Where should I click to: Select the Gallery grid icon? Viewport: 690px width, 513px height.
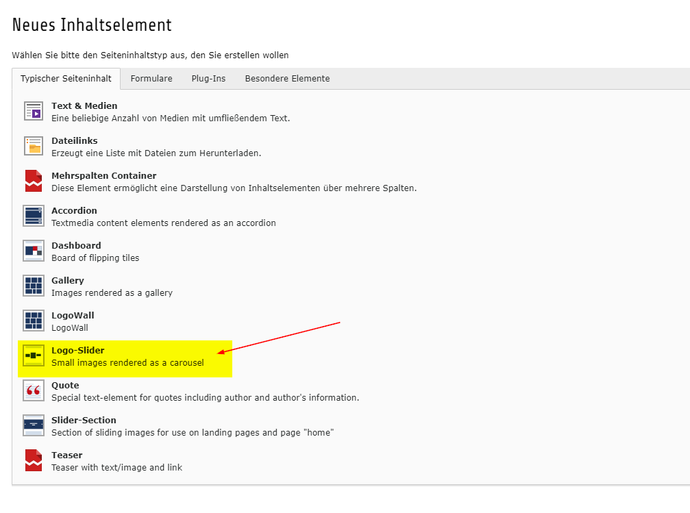(x=34, y=286)
